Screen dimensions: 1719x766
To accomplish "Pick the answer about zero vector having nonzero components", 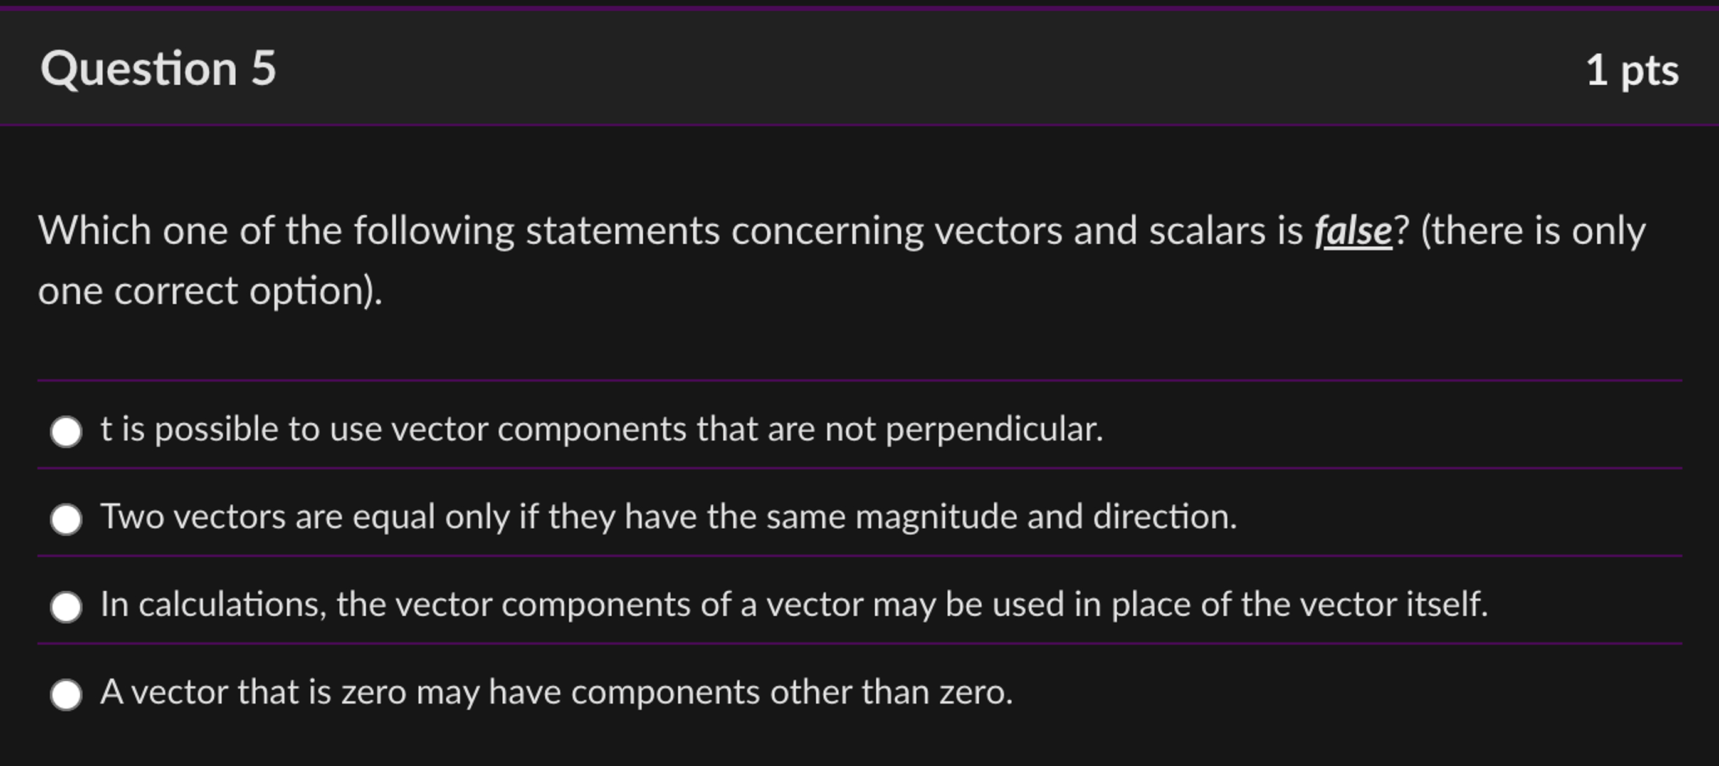I will 65,695.
